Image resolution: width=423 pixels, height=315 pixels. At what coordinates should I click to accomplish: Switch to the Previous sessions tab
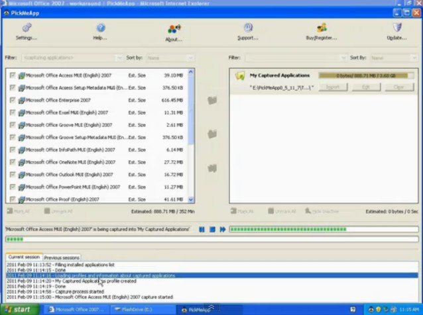(62, 257)
